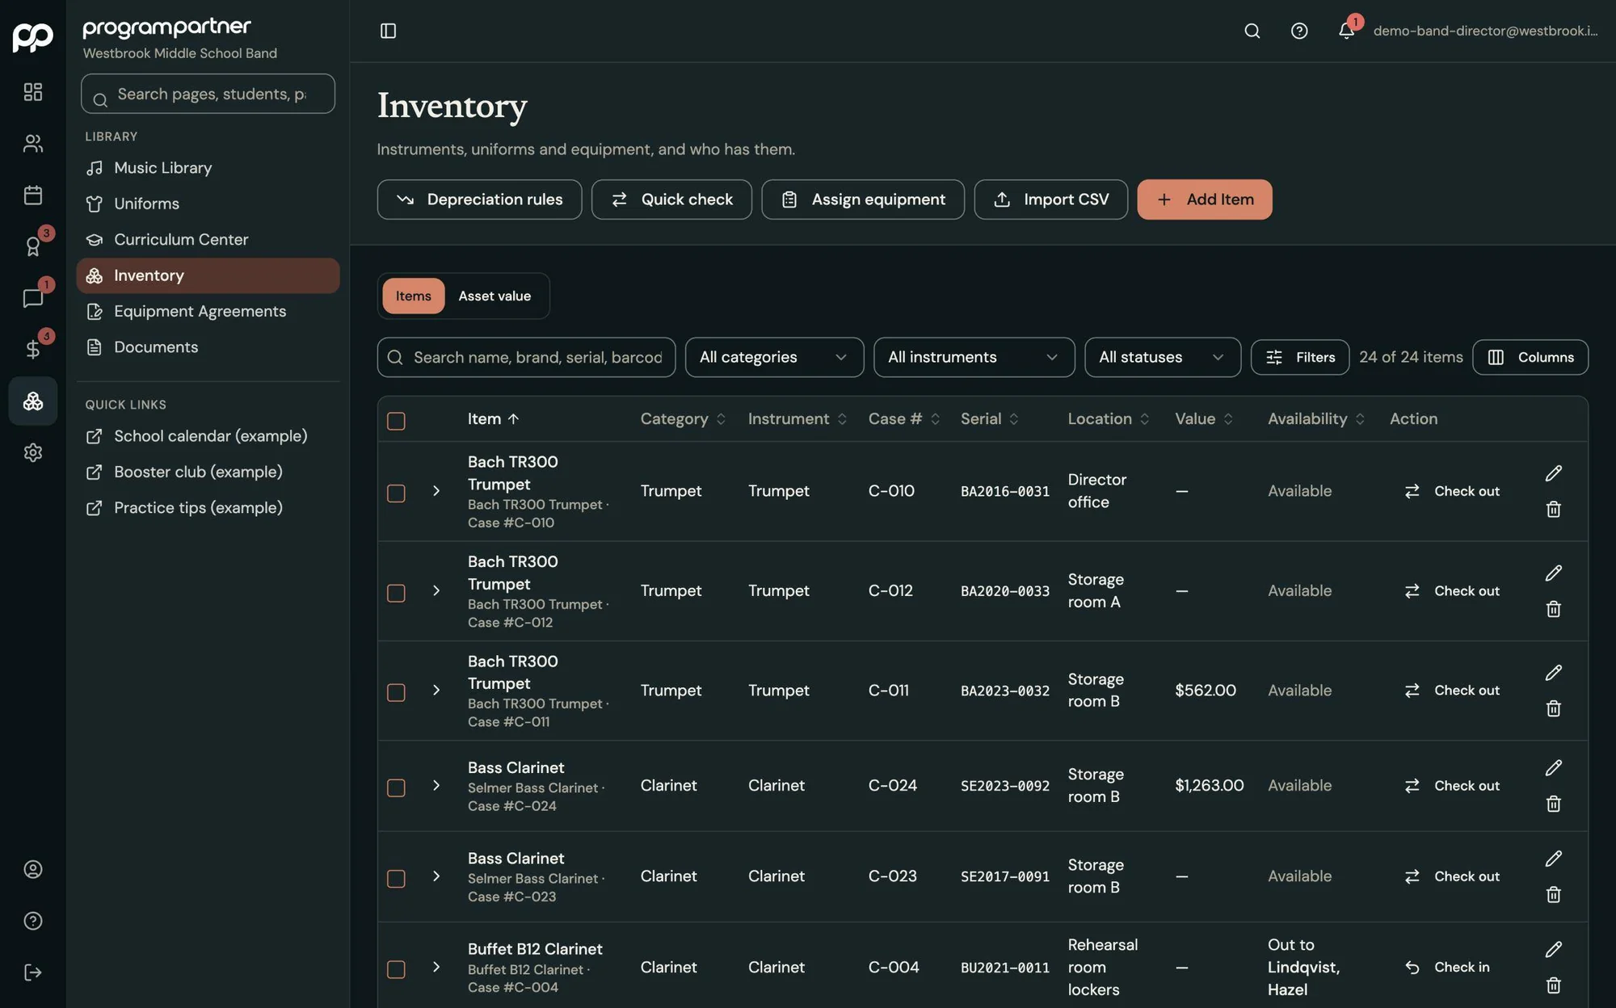This screenshot has height=1008, width=1616.
Task: Expand Buffet B12 Clarinet row
Action: 436,967
